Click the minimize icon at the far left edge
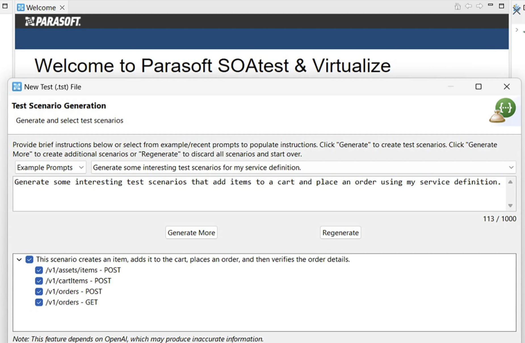 pos(5,6)
